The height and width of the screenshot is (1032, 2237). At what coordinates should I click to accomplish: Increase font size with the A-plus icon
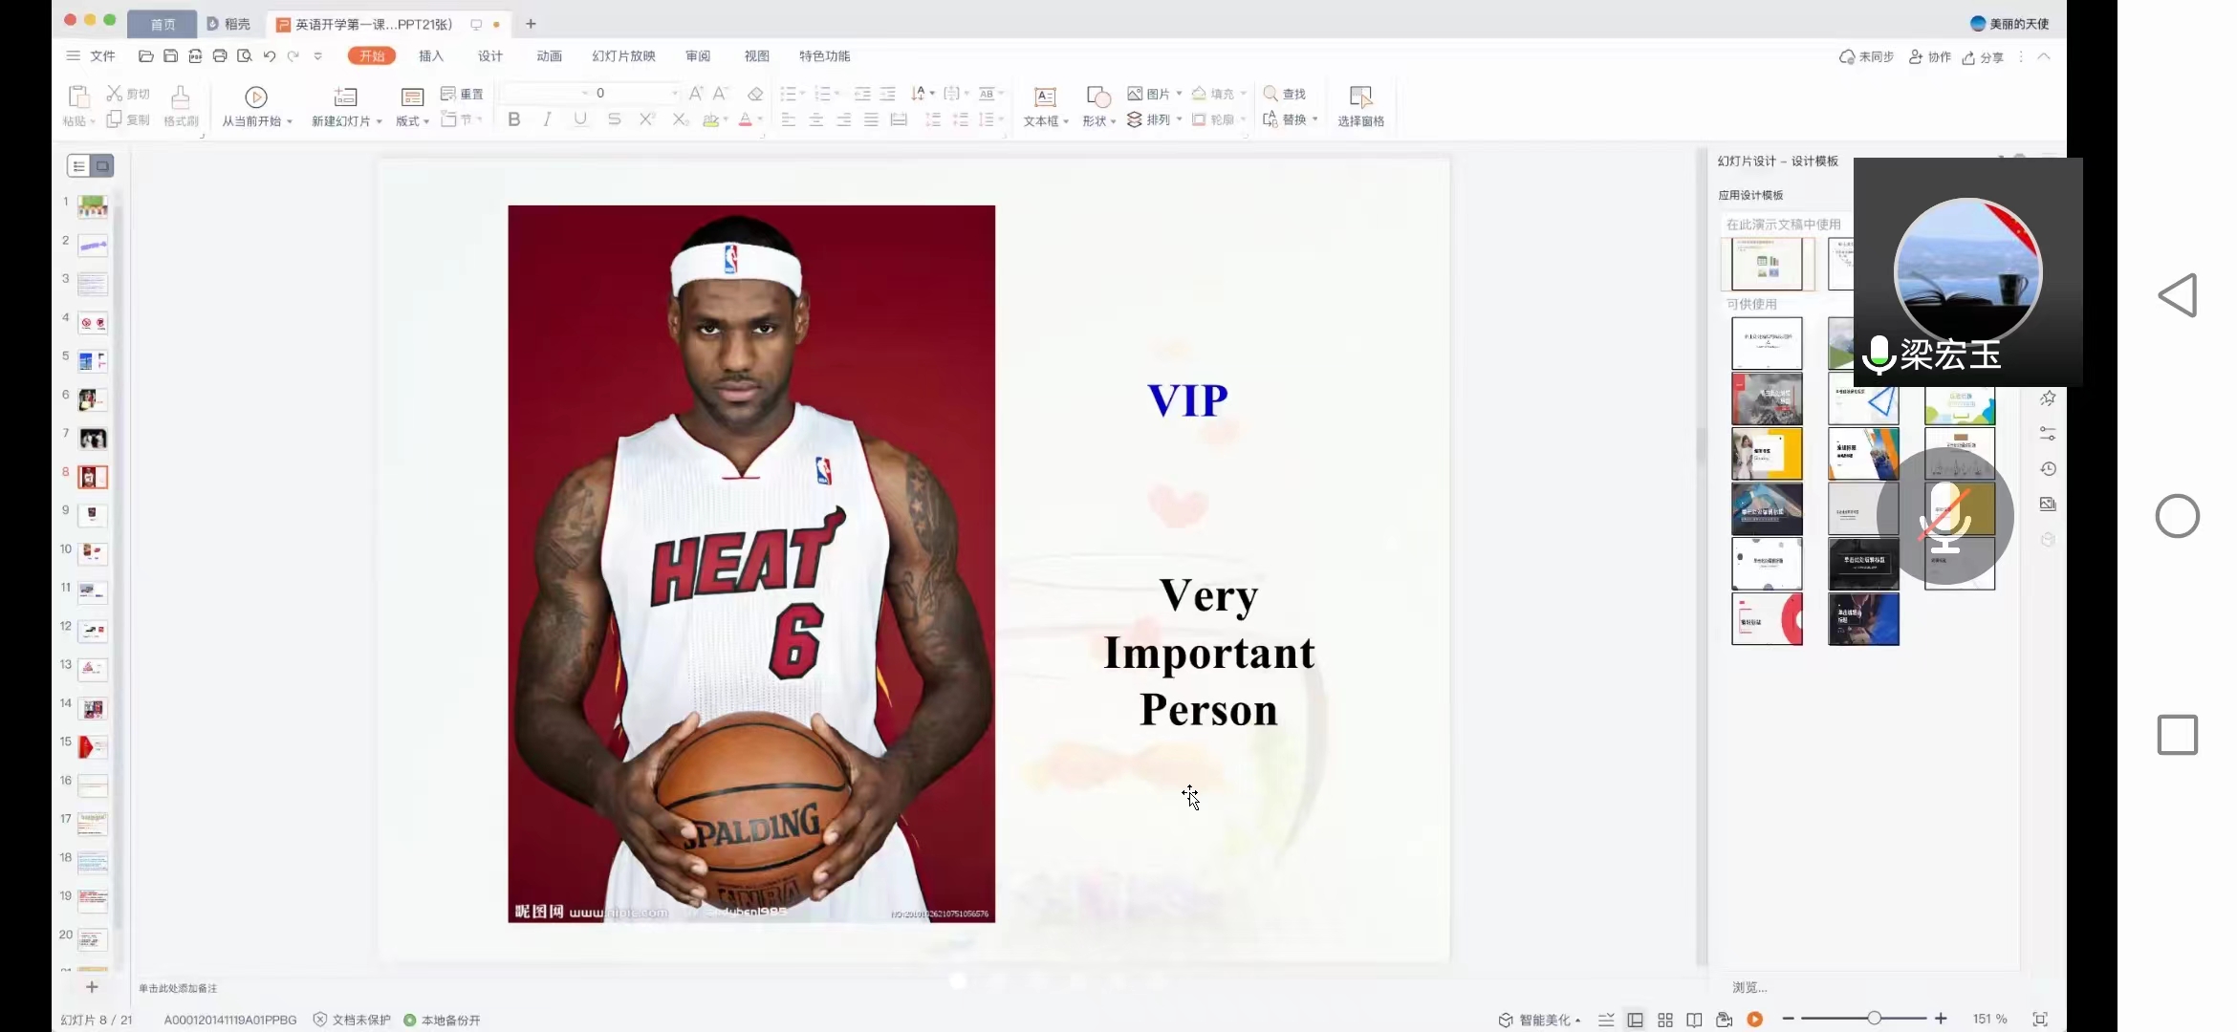pyautogui.click(x=696, y=93)
